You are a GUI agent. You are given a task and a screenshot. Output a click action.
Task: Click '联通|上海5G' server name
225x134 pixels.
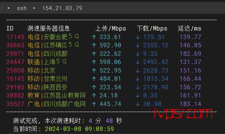[47, 62]
